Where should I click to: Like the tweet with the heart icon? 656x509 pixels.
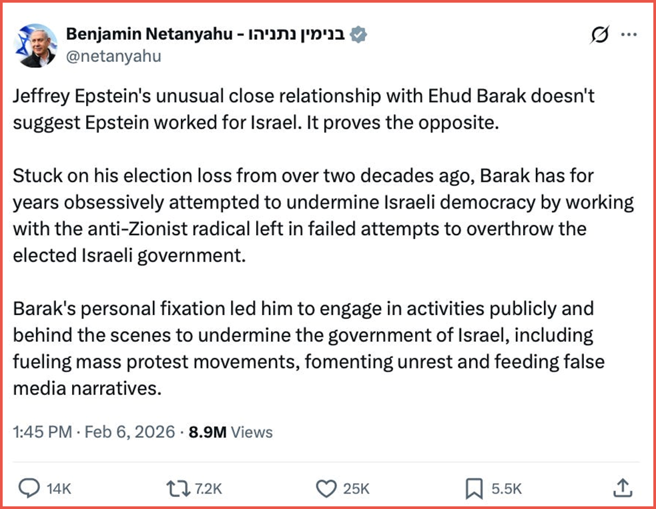(x=325, y=489)
